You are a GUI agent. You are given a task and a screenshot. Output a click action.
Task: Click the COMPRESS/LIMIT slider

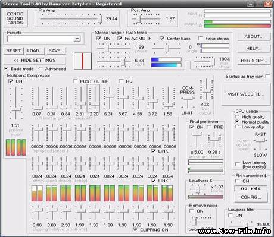pyautogui.click(x=188, y=102)
